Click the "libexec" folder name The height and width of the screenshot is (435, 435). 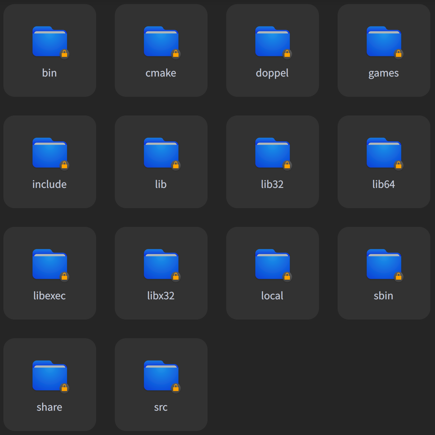49,296
